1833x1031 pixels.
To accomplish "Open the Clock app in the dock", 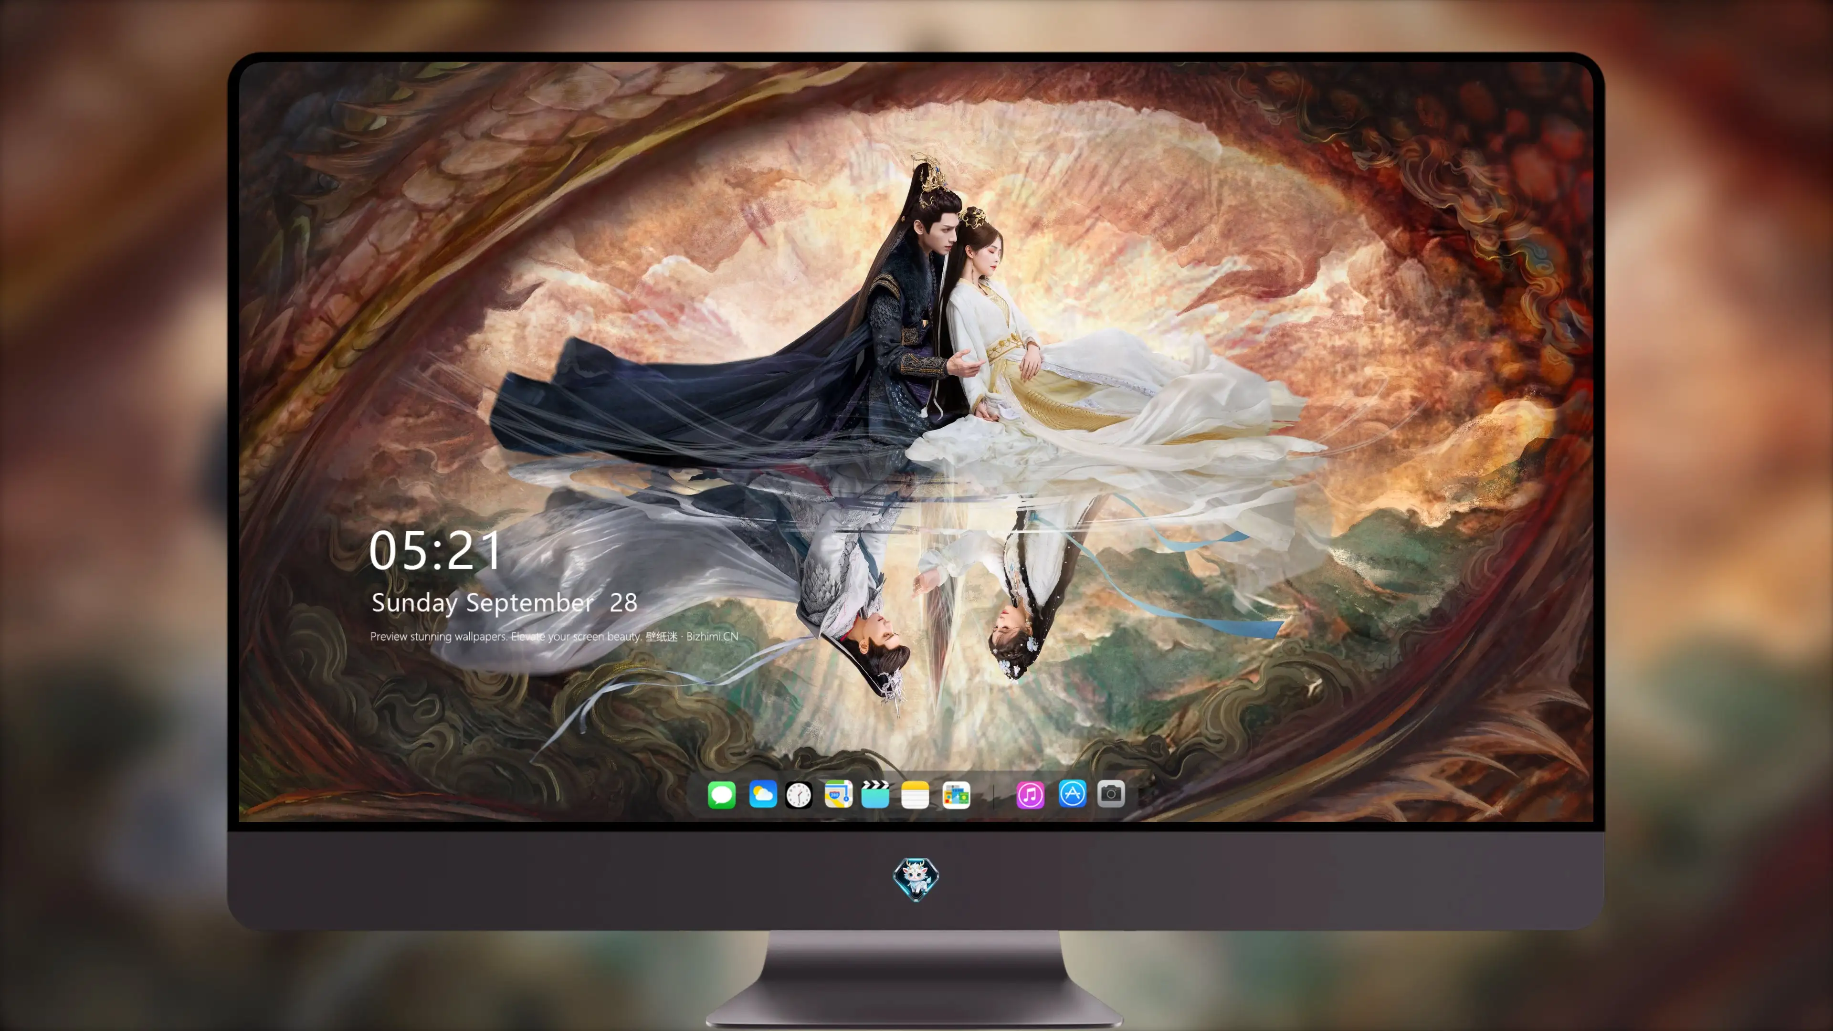I will pyautogui.click(x=799, y=795).
